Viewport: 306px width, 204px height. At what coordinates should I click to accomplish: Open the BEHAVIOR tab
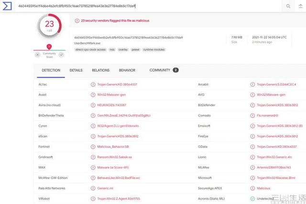tap(127, 71)
